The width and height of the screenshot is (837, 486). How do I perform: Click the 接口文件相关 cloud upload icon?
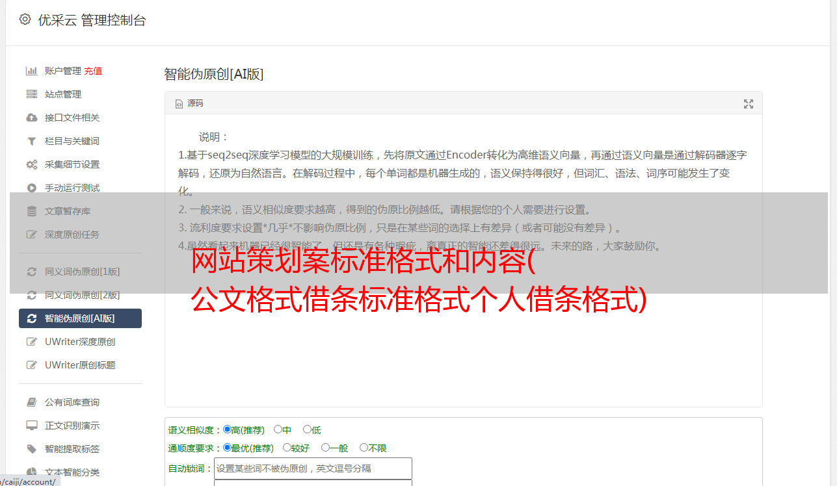click(31, 118)
